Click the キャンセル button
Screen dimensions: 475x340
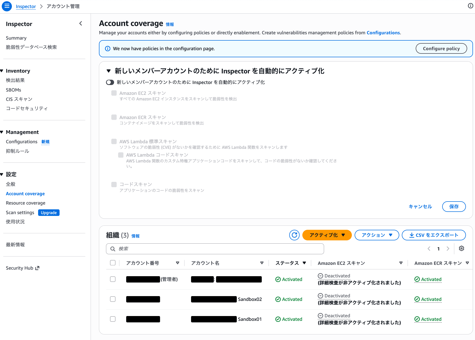coord(420,207)
